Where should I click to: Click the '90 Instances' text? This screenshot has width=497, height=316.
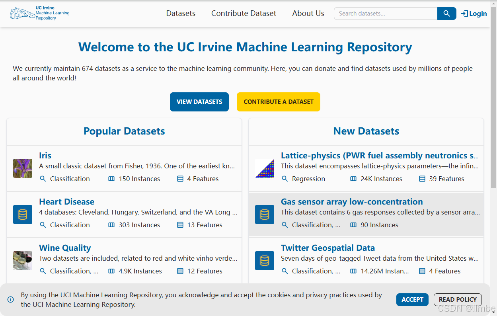[x=379, y=225]
